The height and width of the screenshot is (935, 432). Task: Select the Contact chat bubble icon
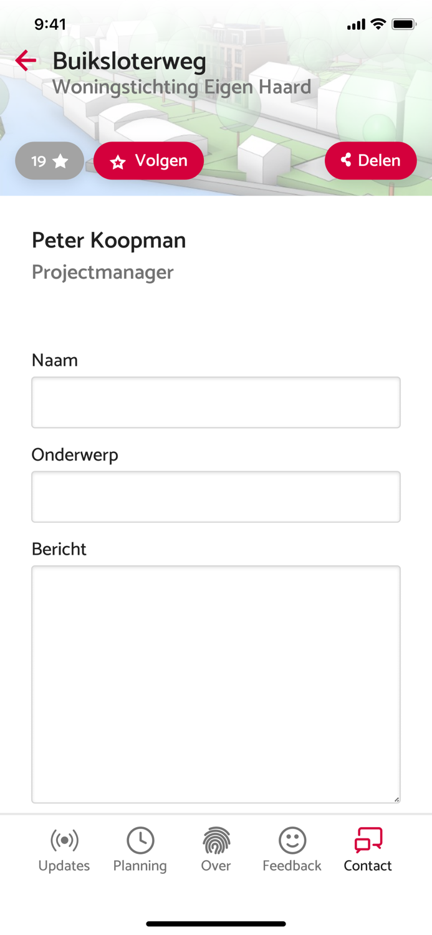[x=368, y=839]
